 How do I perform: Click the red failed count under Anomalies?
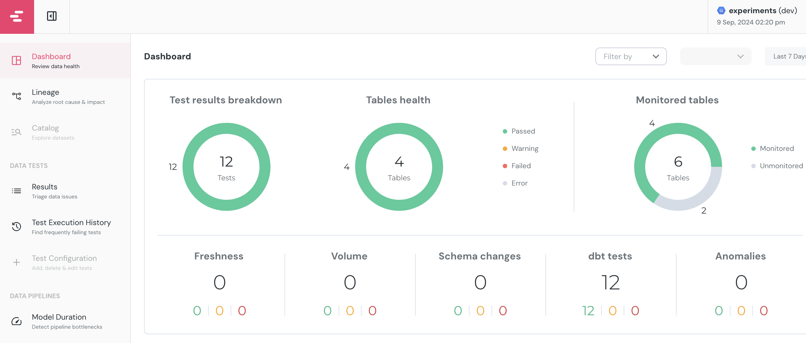(764, 311)
